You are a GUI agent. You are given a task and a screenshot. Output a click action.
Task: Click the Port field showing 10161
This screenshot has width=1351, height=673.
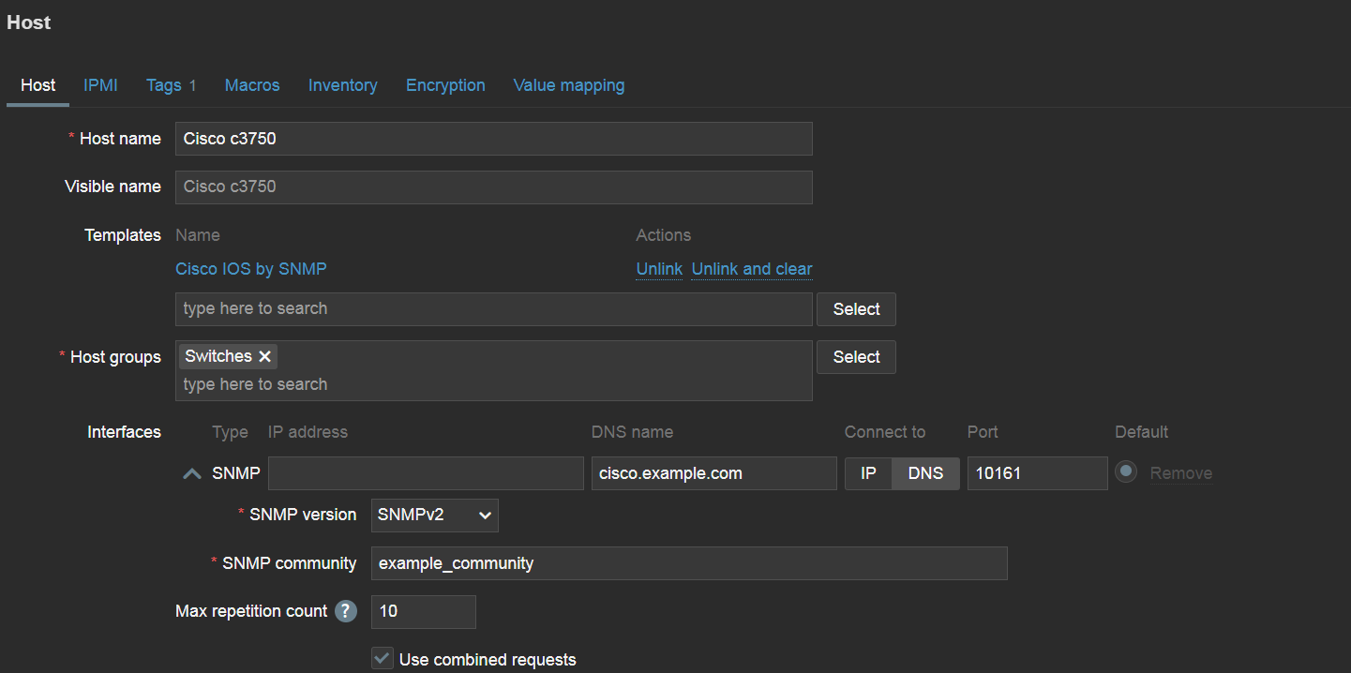pos(1038,473)
